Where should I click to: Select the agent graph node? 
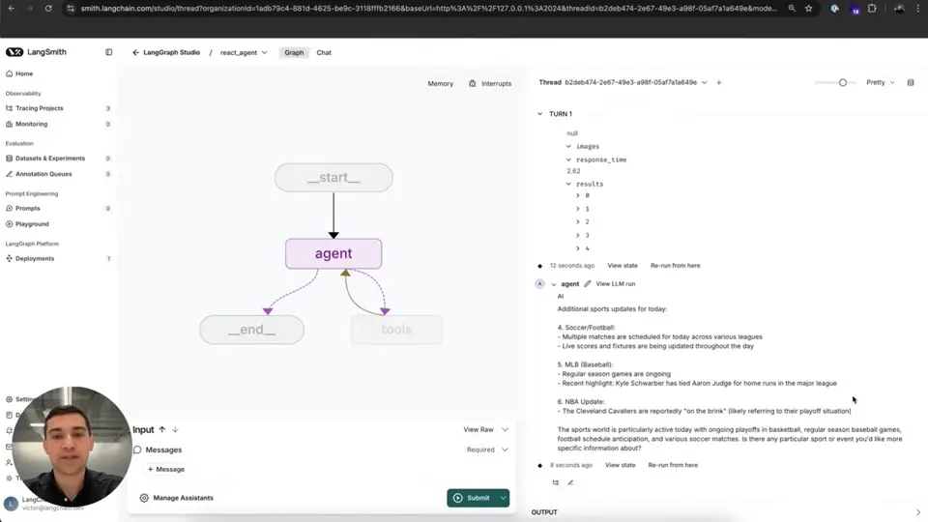(333, 253)
